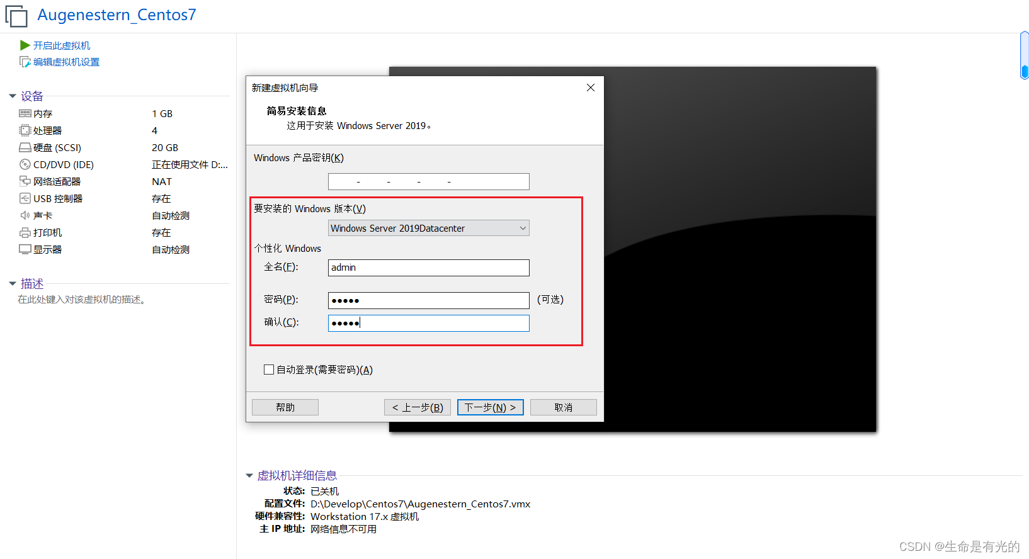Click the 打印机 存在 value
Image resolution: width=1029 pixels, height=559 pixels.
click(161, 232)
